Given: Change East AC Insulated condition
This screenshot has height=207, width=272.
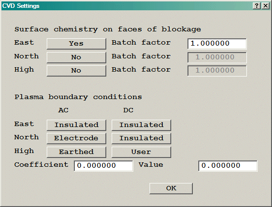Looking at the screenshot, I should (x=76, y=125).
